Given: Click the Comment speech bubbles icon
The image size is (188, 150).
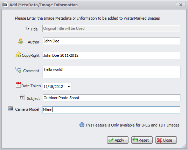Looking at the screenshot, I should pos(18,70).
